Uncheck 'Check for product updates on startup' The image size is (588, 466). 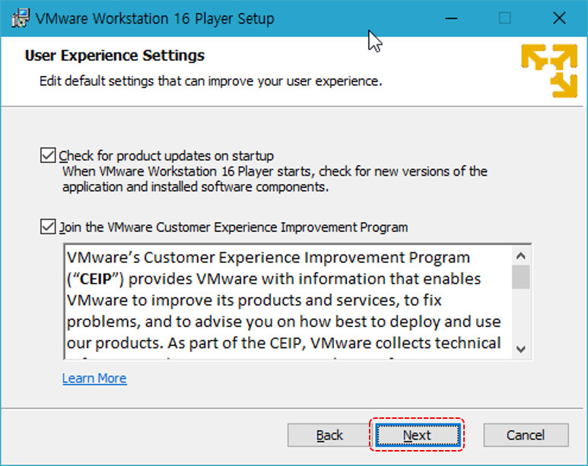click(48, 155)
